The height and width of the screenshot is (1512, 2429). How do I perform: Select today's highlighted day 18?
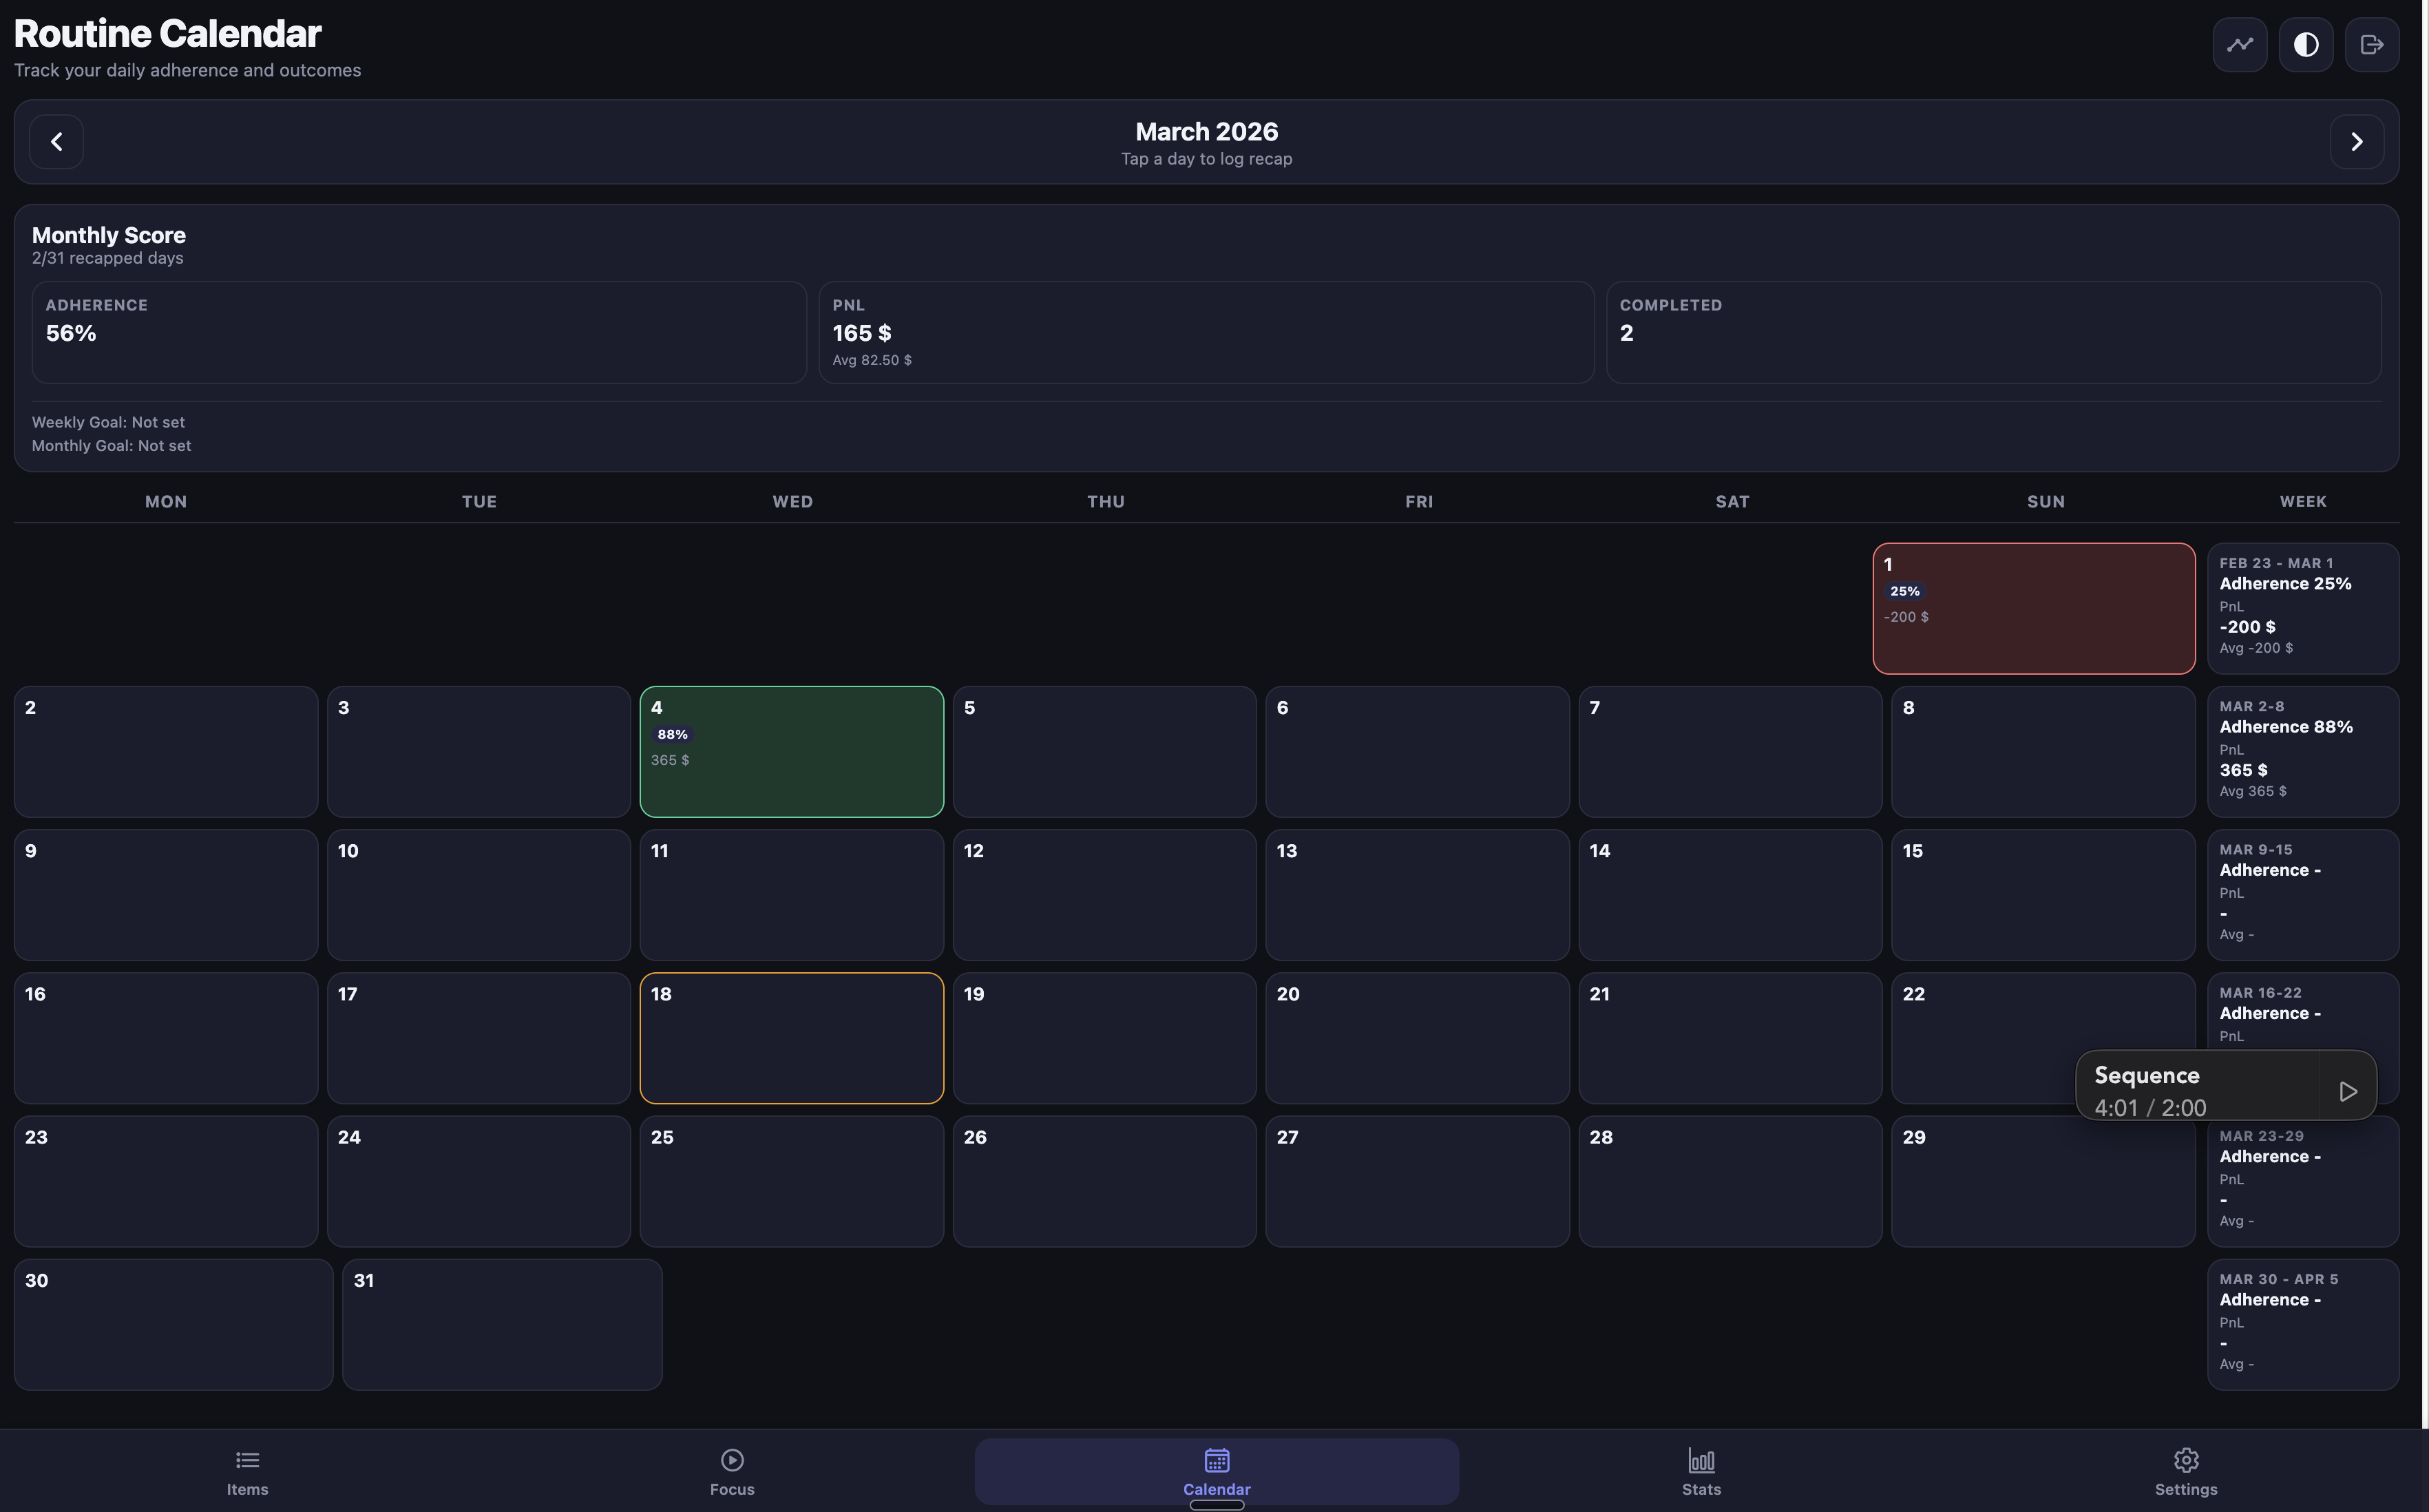[791, 1038]
